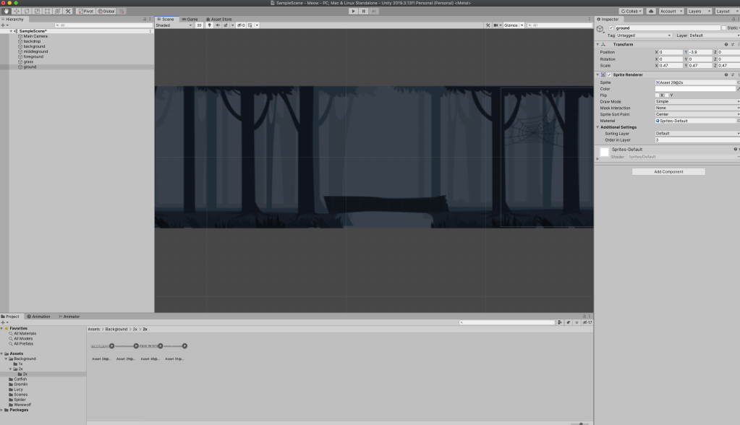This screenshot has height=425, width=740.
Task: Click the Collab button
Action: coord(631,12)
